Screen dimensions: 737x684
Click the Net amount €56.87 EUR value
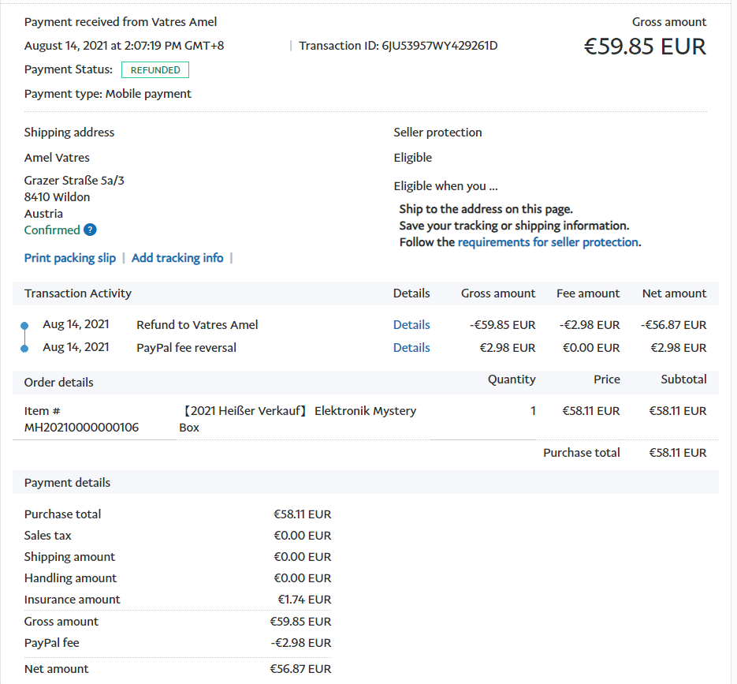[300, 669]
